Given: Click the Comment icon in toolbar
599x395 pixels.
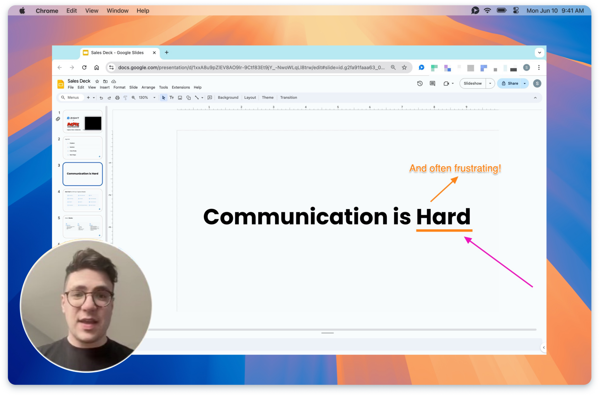Looking at the screenshot, I should click(432, 83).
